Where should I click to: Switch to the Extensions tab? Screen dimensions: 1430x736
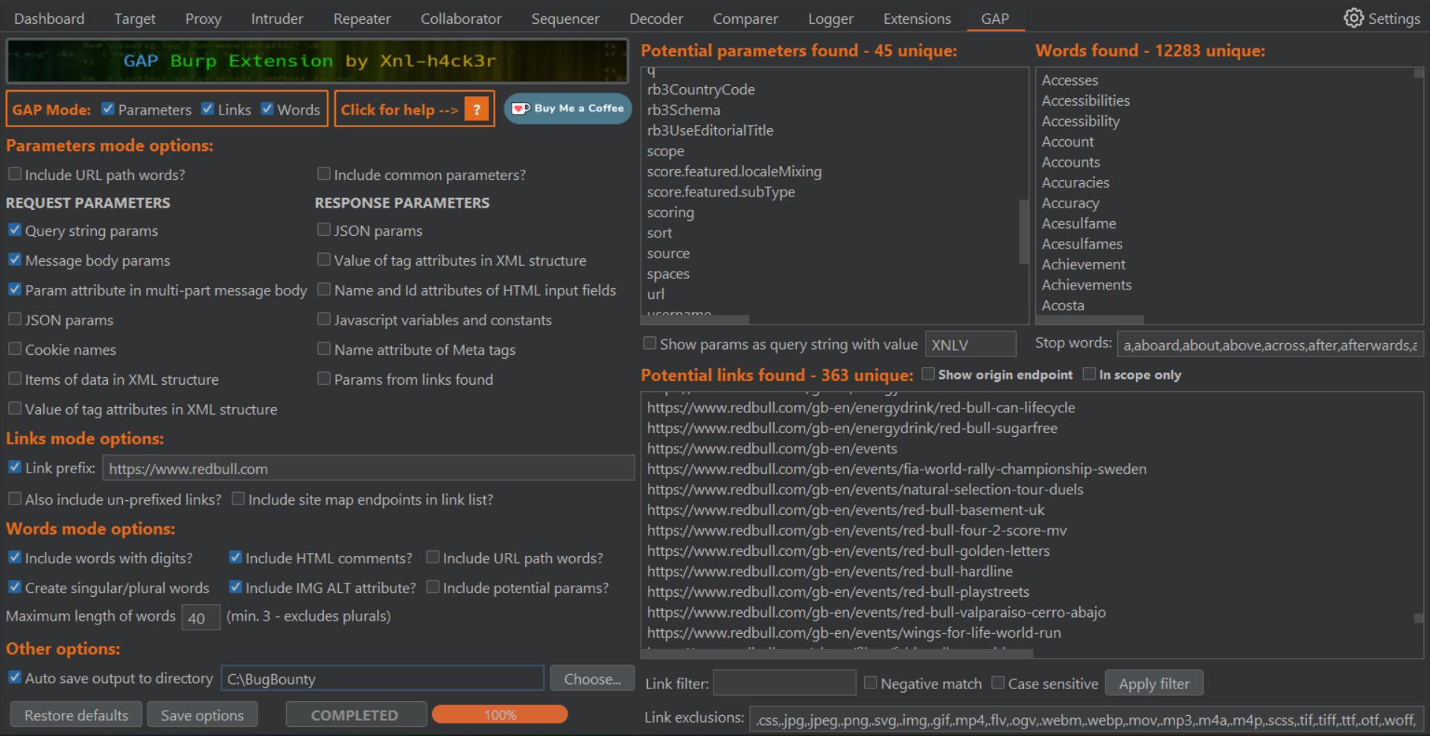click(917, 19)
